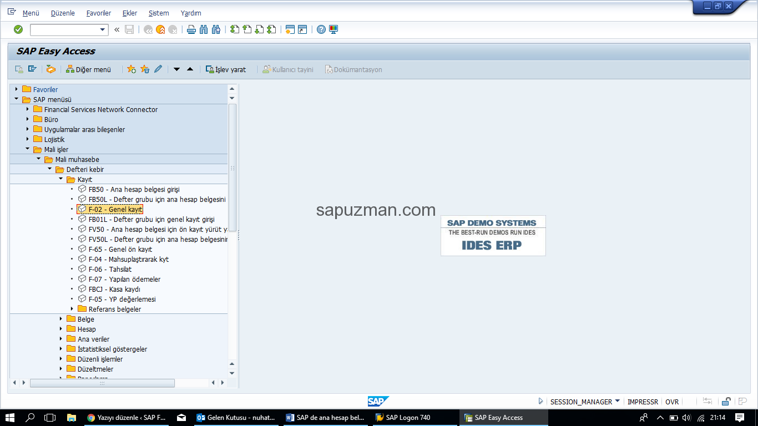Screen dimensions: 758x426
Task: Expand the Lojistik folder
Action: 28,139
